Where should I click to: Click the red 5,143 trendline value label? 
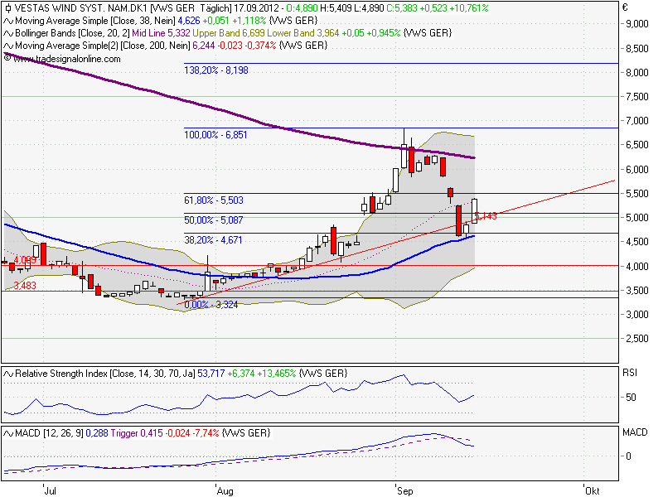pyautogui.click(x=486, y=216)
